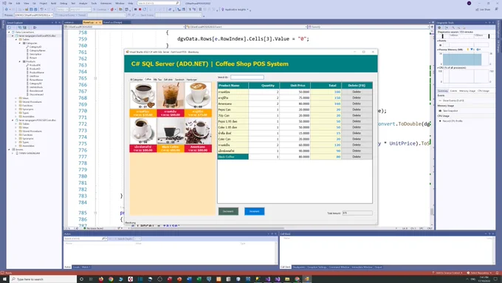The height and width of the screenshot is (283, 502).
Task: Click the Decrement button
Action: pyautogui.click(x=228, y=211)
